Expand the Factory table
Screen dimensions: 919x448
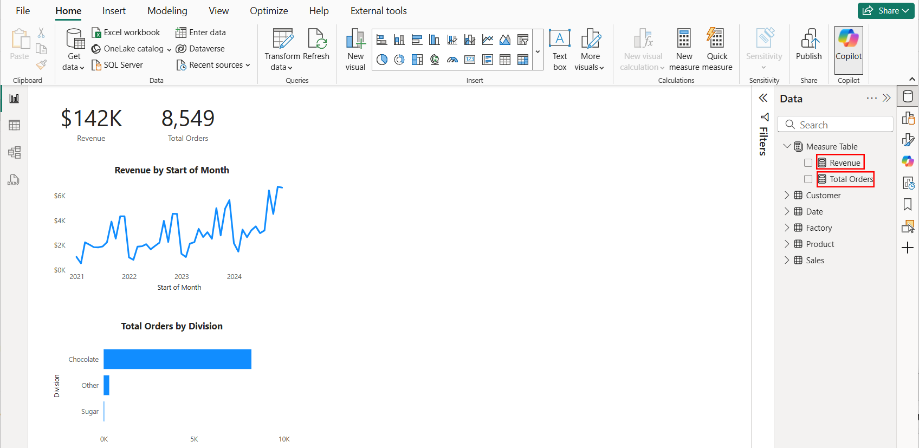[x=787, y=228]
